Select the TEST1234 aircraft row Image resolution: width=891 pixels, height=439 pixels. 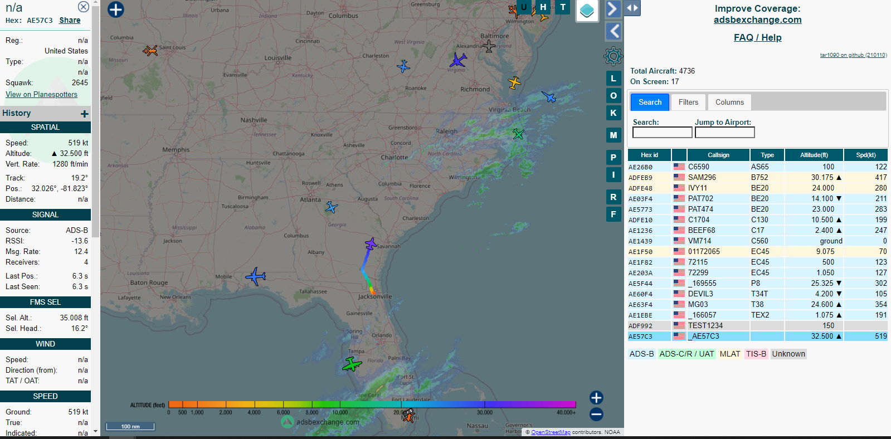(758, 325)
